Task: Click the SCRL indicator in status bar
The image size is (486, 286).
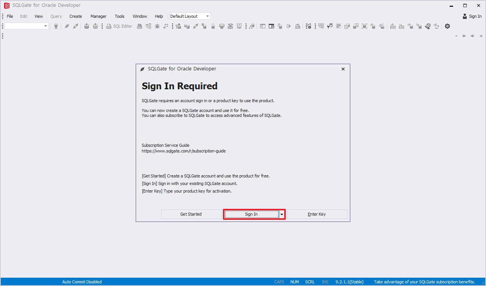Action: (310, 282)
